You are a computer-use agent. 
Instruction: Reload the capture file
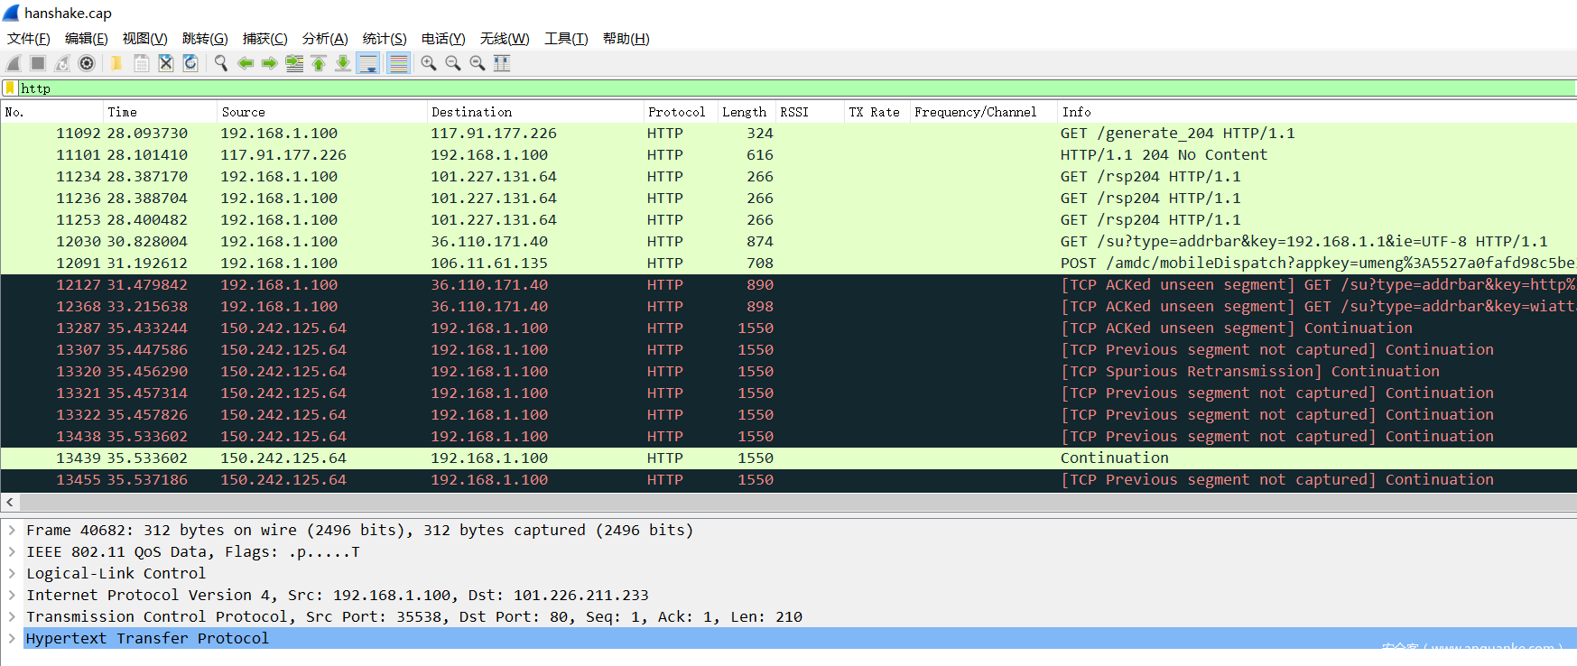point(190,63)
